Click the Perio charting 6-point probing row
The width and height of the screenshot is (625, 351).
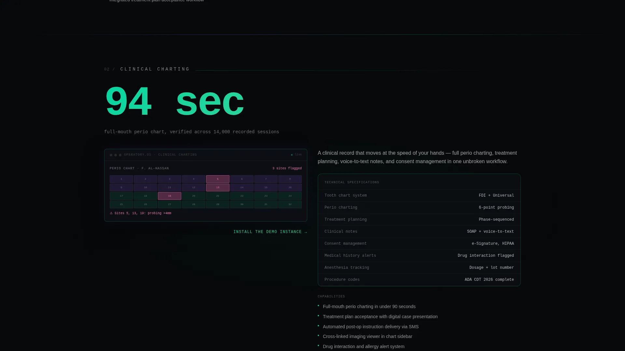(x=419, y=208)
